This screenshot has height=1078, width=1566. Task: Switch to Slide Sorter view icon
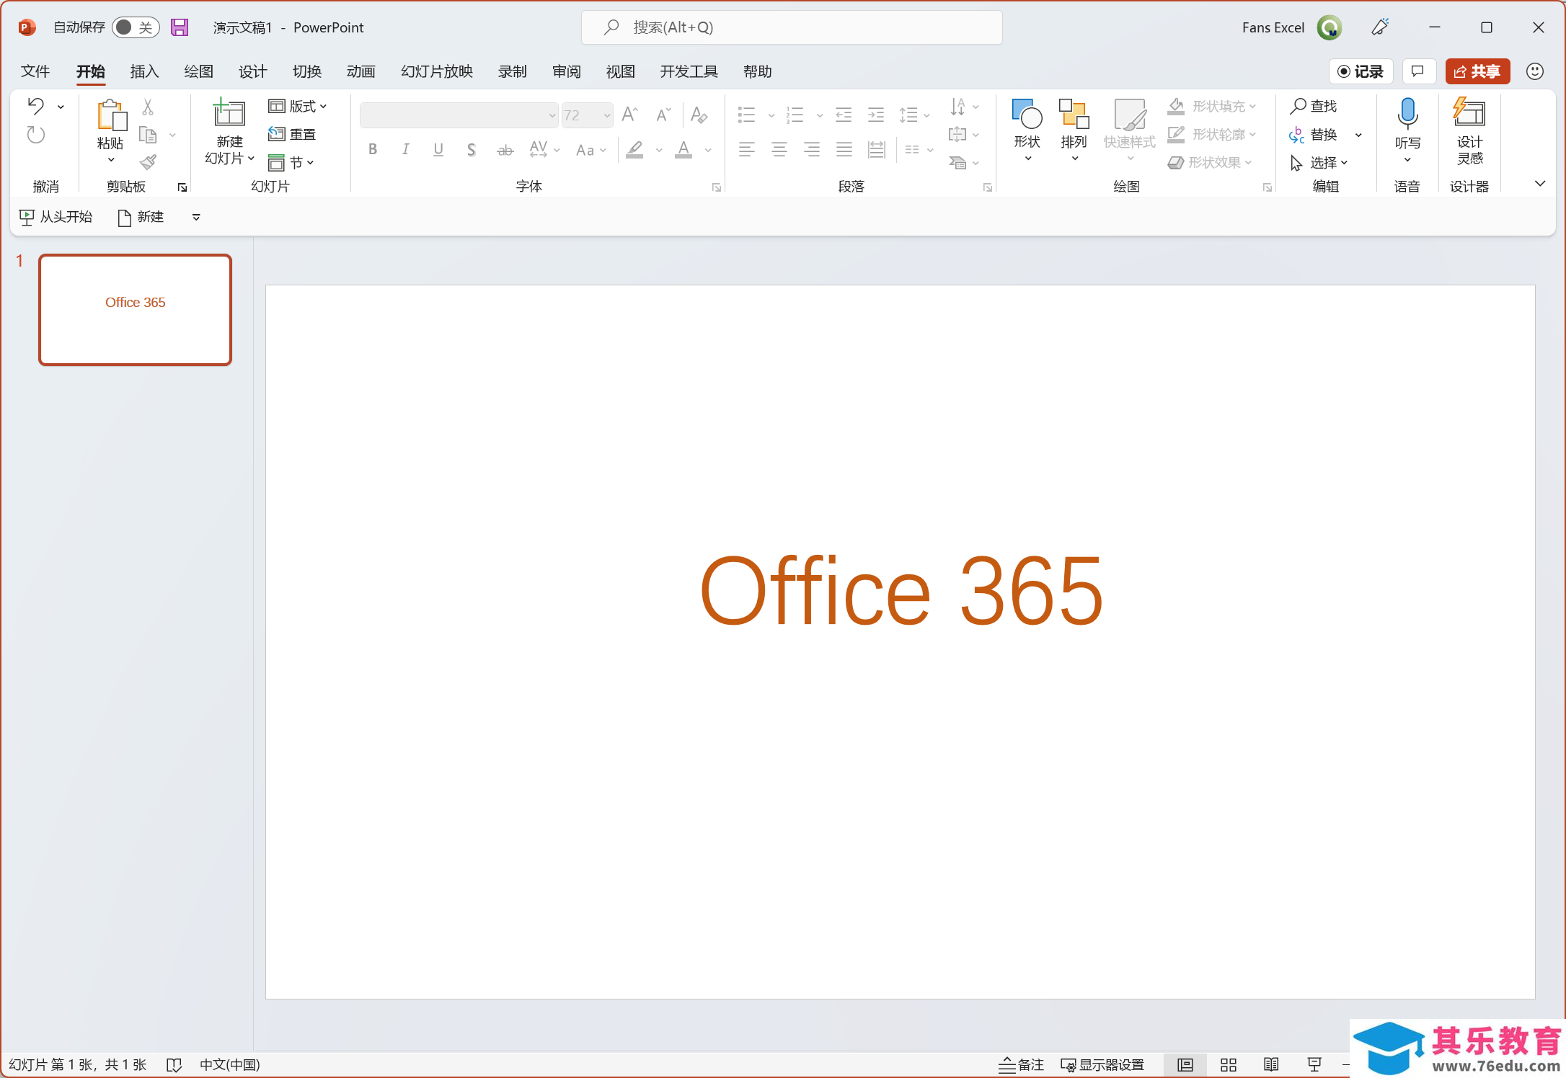pyautogui.click(x=1229, y=1064)
